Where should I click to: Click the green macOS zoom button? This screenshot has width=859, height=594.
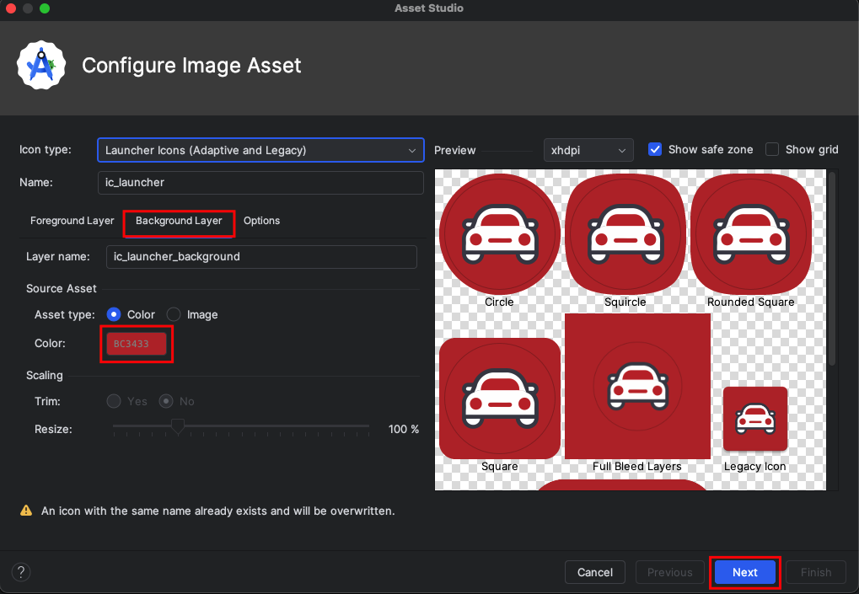point(45,8)
